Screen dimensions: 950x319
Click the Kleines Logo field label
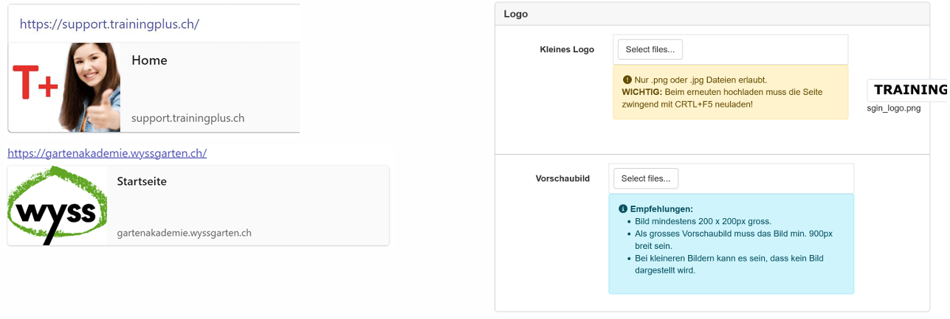coord(567,49)
